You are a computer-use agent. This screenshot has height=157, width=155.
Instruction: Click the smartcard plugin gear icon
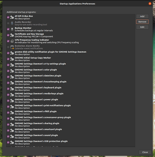coord(12,131)
